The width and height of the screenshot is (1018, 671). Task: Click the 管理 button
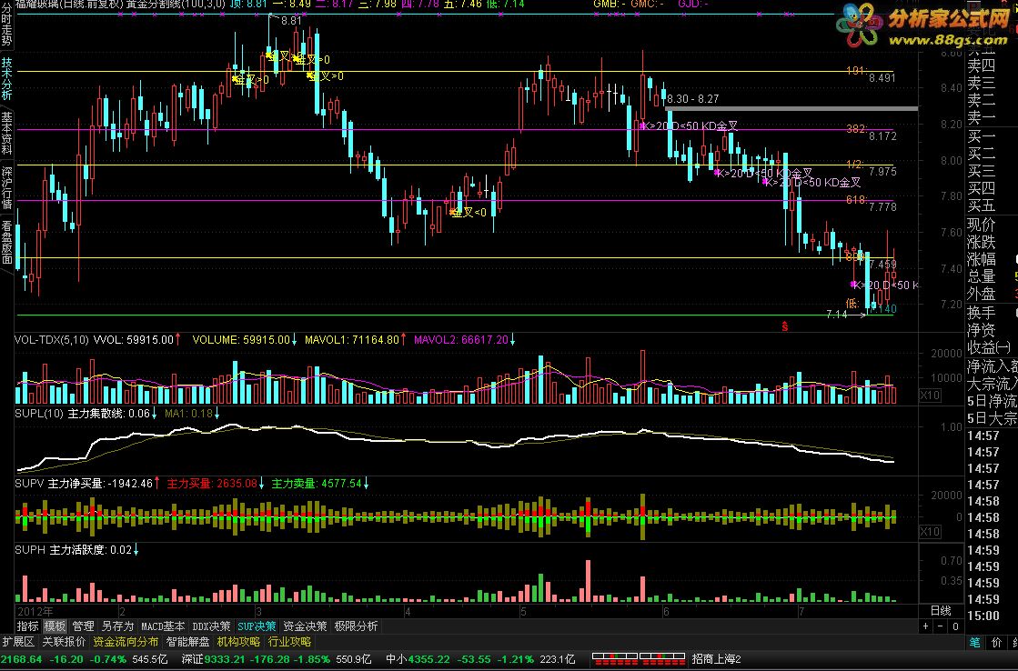click(83, 626)
